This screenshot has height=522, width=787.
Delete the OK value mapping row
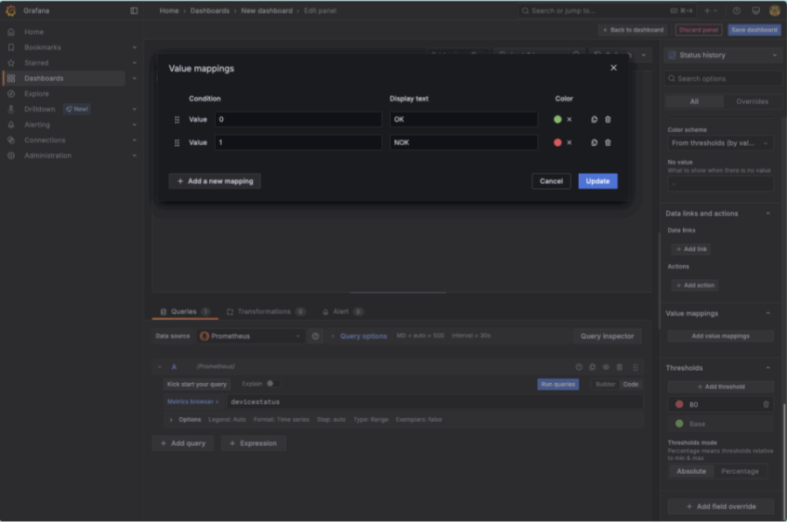point(608,120)
